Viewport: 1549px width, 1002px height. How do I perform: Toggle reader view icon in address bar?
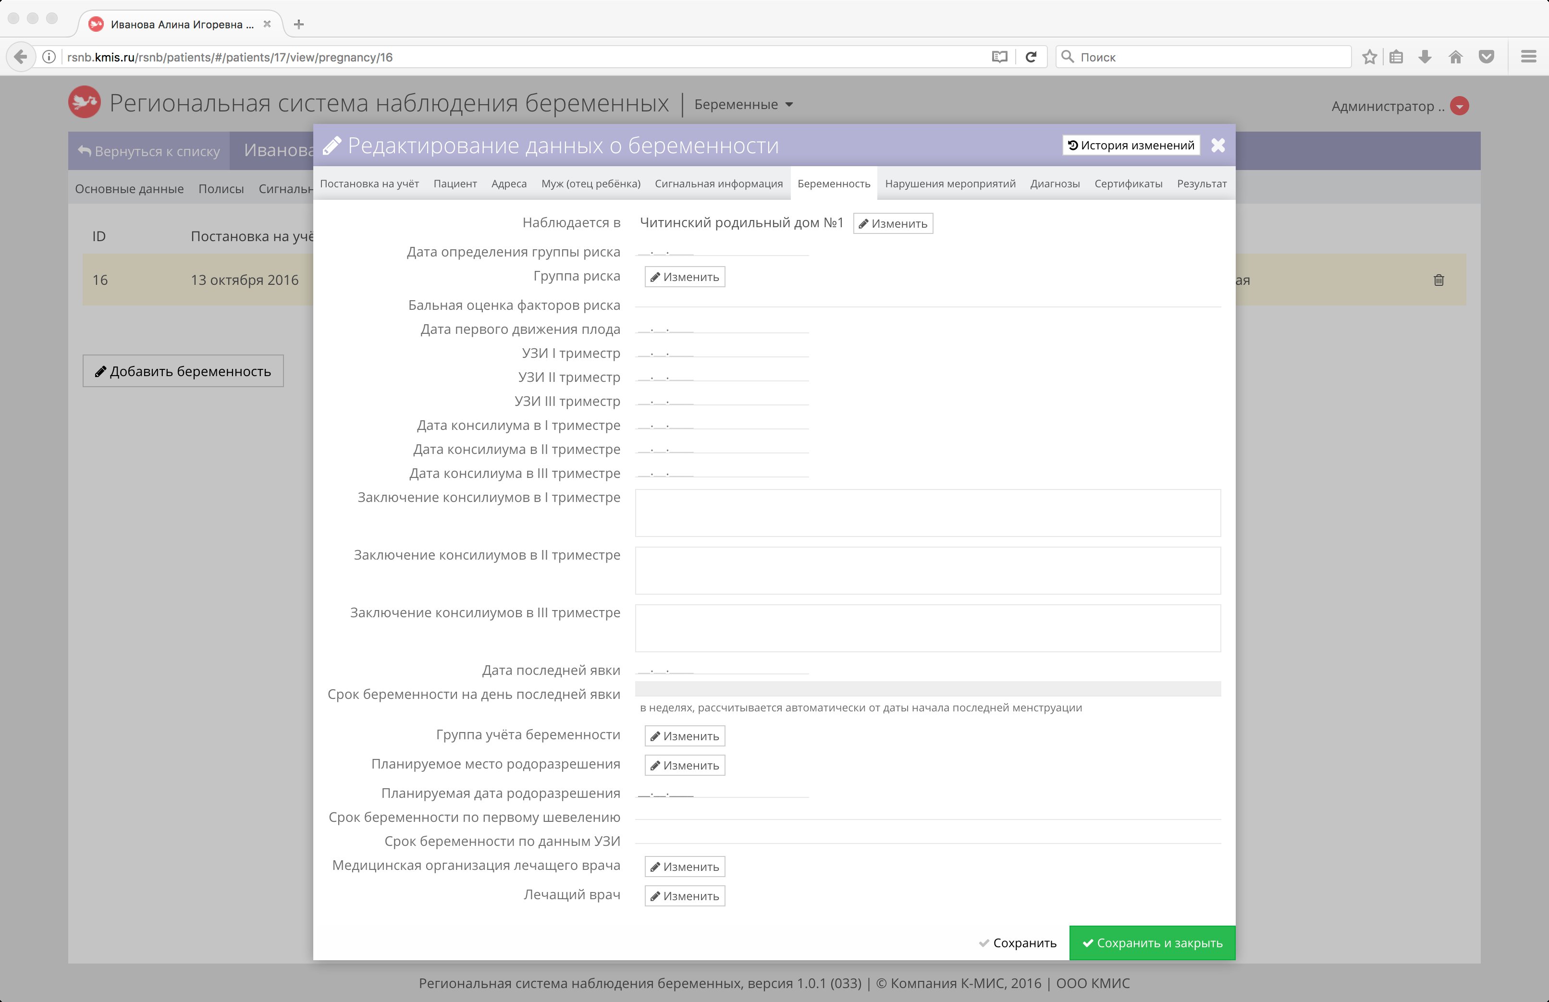click(x=999, y=57)
